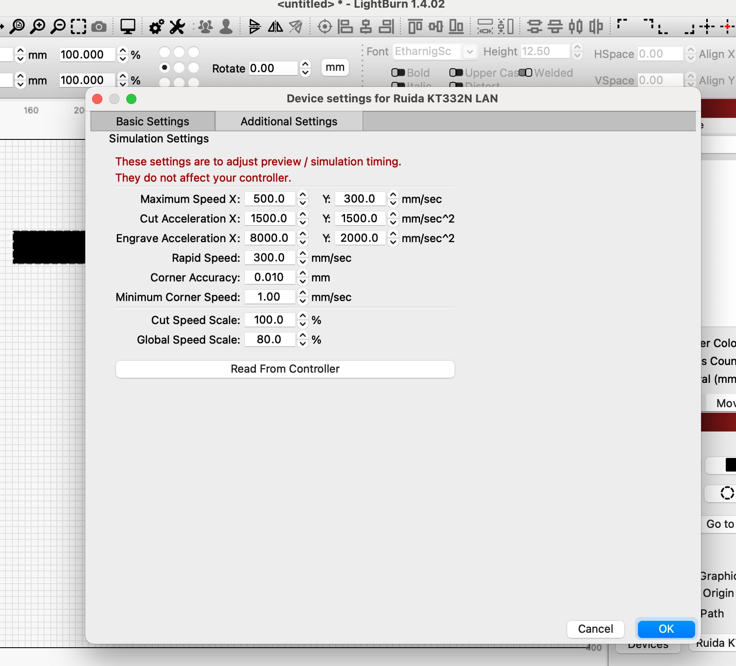Switch to the Additional Settings tab
This screenshot has height=666, width=736.
[289, 121]
